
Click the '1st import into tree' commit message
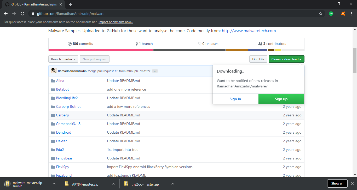pyautogui.click(x=123, y=150)
